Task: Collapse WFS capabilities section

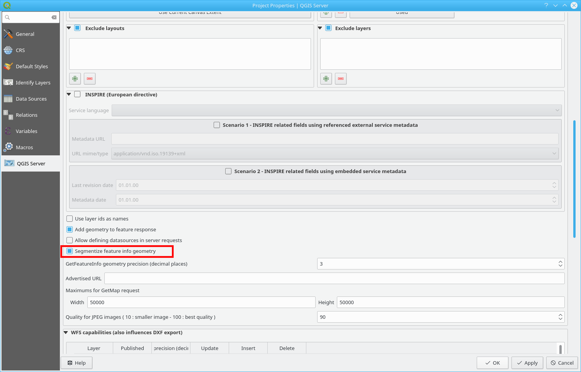Action: (x=66, y=332)
